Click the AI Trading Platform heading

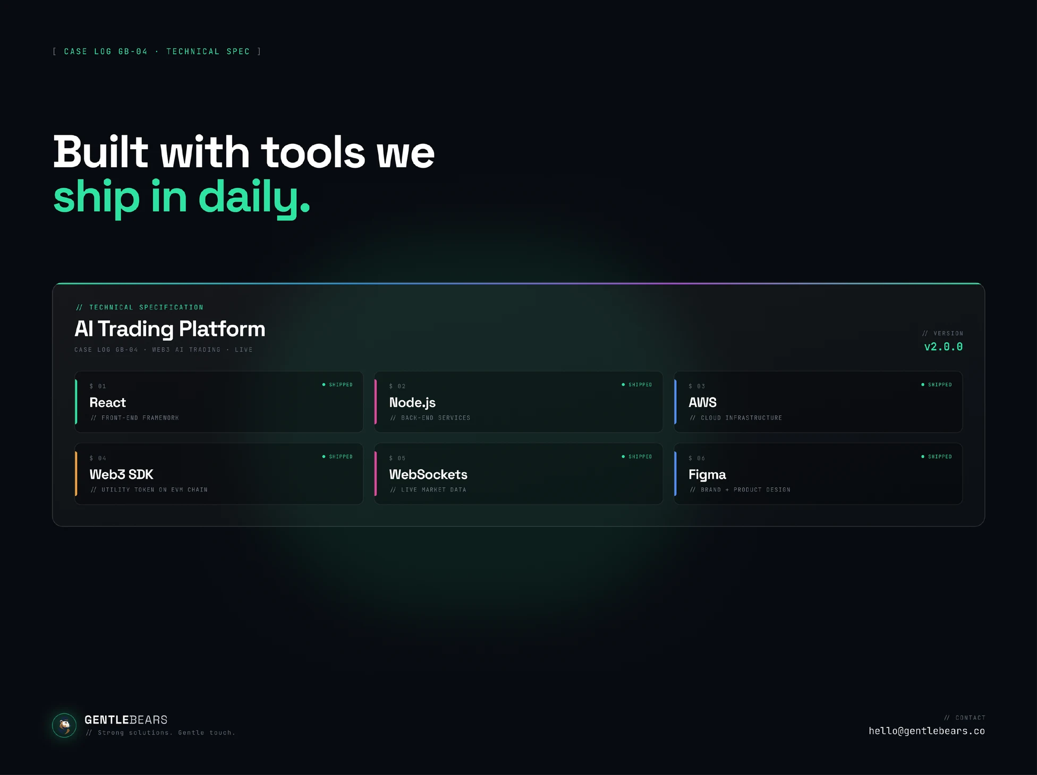(170, 329)
